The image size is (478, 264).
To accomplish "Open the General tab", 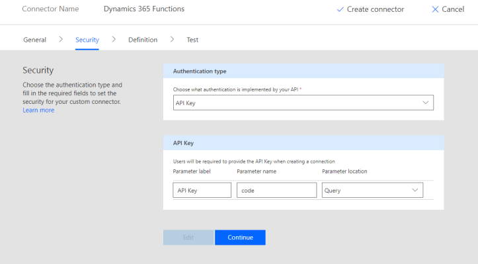I will click(x=35, y=40).
